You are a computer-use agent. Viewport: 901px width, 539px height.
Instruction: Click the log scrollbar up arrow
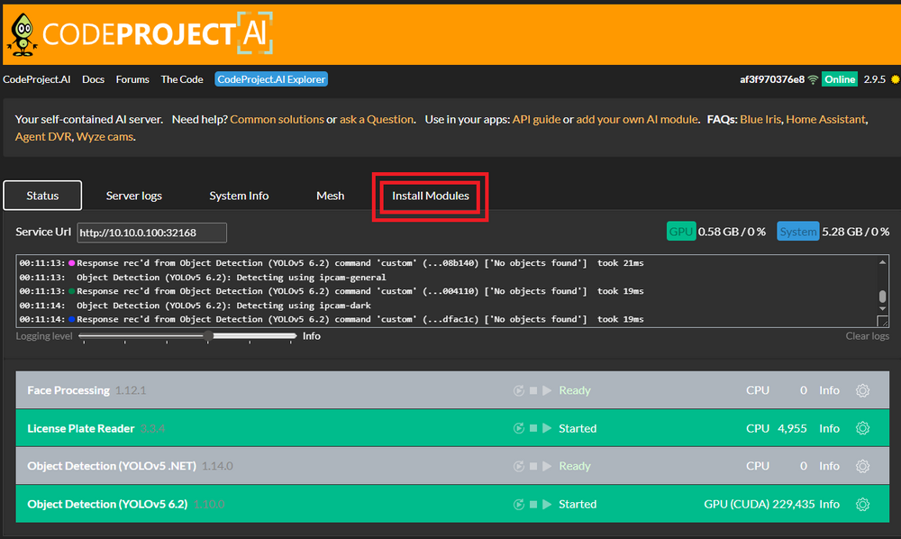[882, 262]
